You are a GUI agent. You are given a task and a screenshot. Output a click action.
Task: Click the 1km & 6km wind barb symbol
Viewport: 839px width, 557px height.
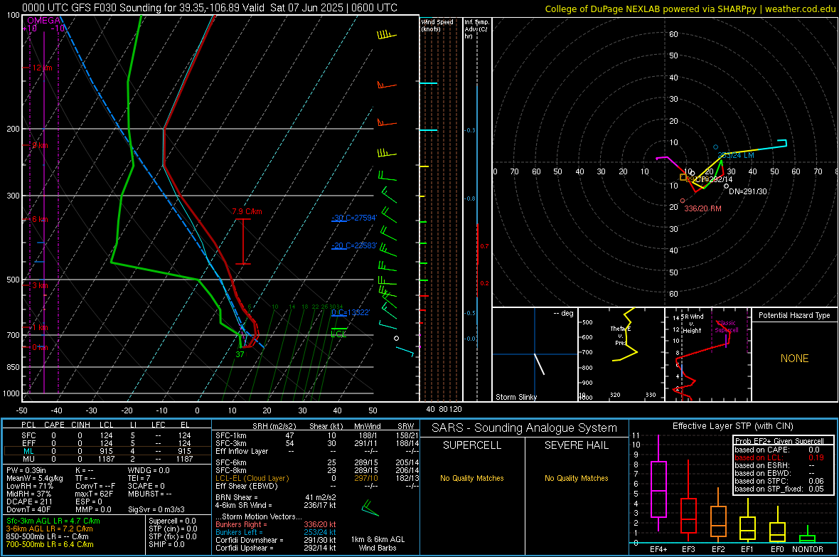pos(370,508)
